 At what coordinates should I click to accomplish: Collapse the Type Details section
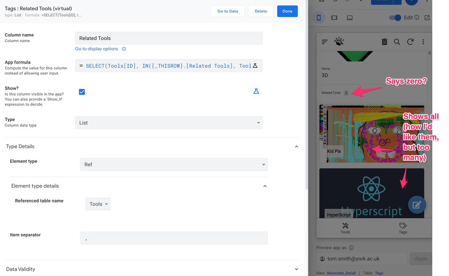[x=297, y=147]
